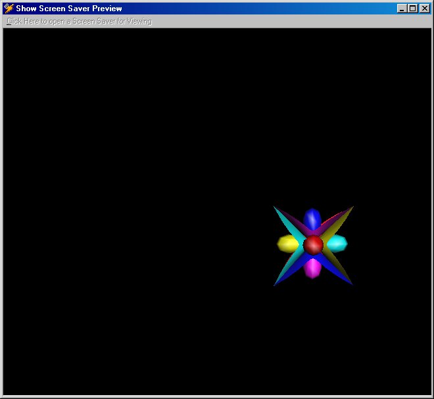Close the Screen Saver Preview window
Screen dimensions: 434x399
coord(423,9)
